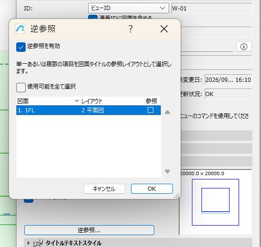Click the 2 平面図 layout cell
This screenshot has height=247, width=261.
pos(93,110)
